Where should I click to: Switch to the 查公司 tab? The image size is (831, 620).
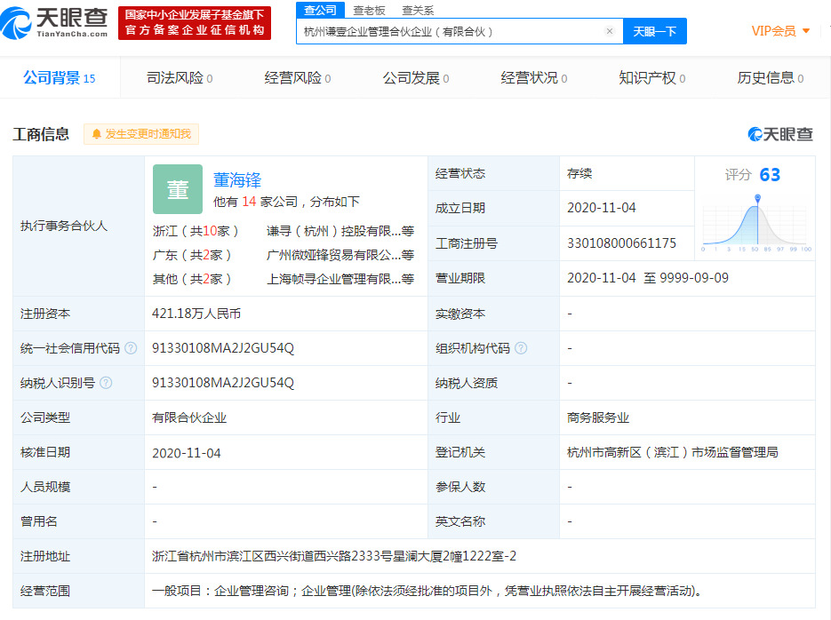click(320, 10)
